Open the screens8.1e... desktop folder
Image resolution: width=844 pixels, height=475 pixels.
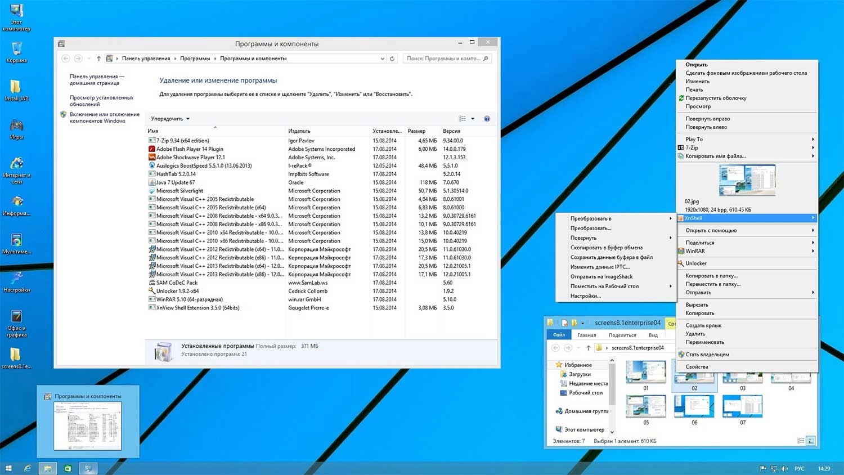point(16,359)
